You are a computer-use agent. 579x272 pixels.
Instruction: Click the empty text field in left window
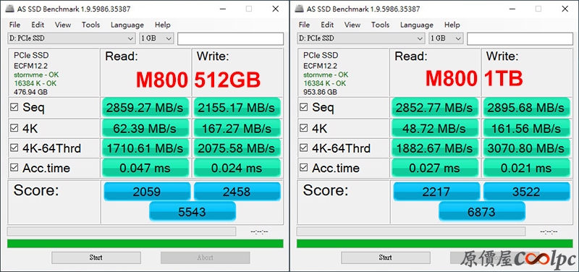coord(230,39)
